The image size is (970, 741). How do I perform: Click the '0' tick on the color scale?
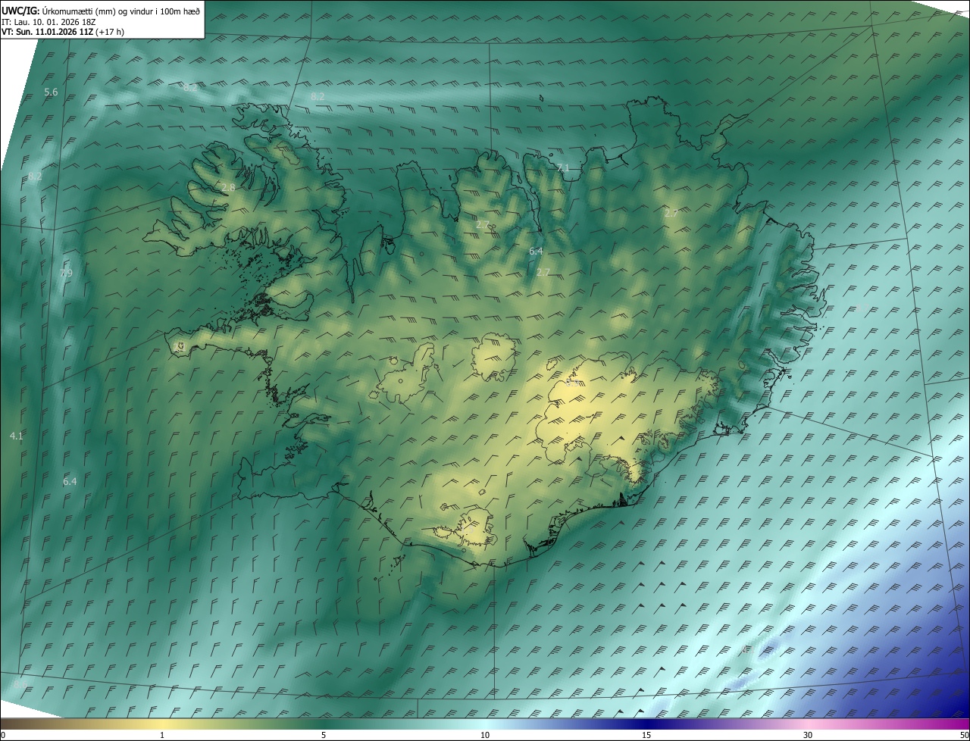[3, 735]
